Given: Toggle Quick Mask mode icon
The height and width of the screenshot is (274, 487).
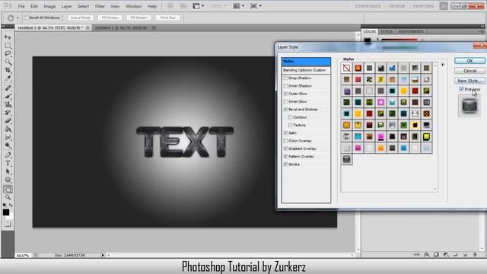Looking at the screenshot, I should point(8,224).
